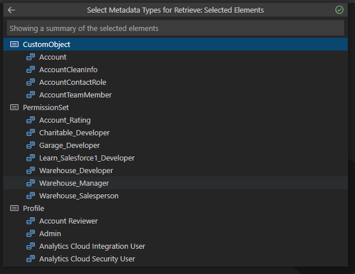
Task: Click the PermissionSet group icon
Action: pos(14,108)
